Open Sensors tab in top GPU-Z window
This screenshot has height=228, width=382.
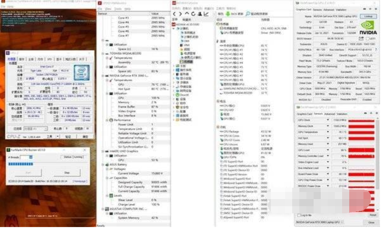coord(317,10)
